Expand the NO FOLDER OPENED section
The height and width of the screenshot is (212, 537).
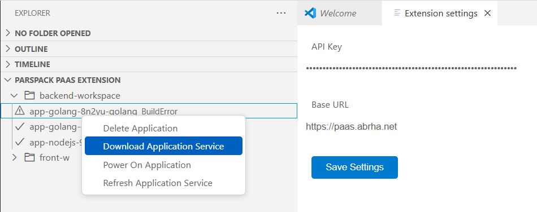click(8, 33)
